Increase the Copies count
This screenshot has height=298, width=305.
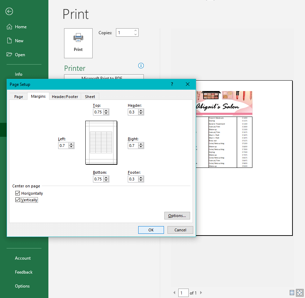[x=135, y=31]
